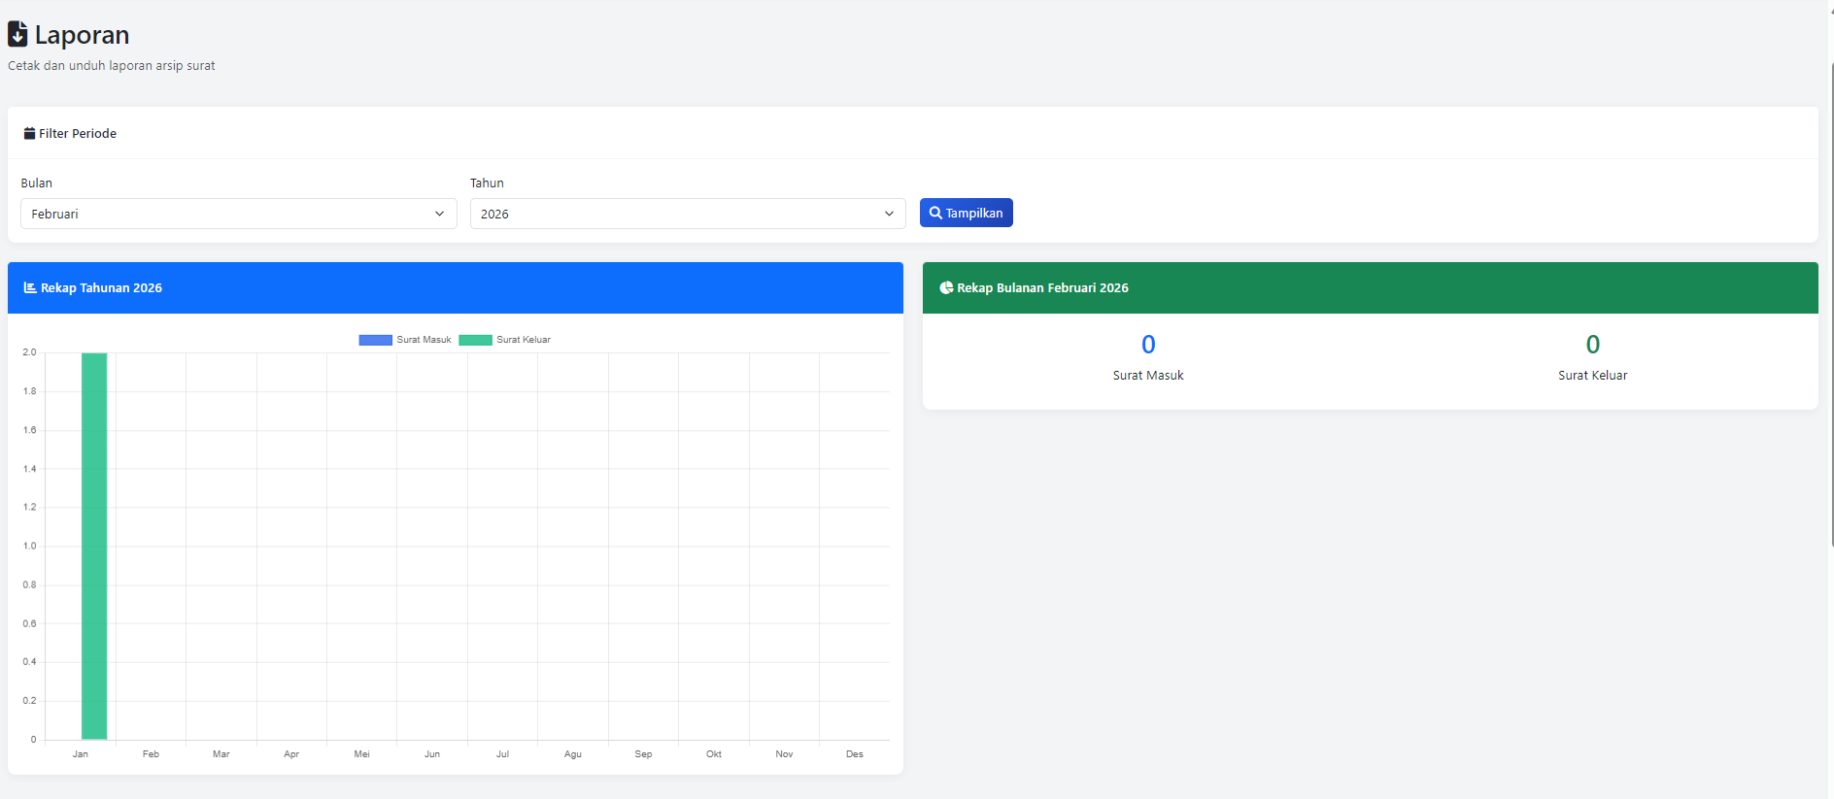Click the 'Mei' axis label
Viewport: 1834px width, 799px height.
point(362,754)
